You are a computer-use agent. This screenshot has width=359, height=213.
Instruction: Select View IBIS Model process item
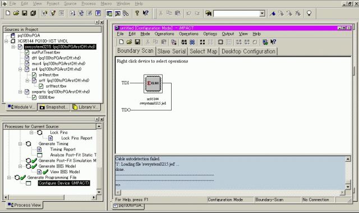coord(65,172)
